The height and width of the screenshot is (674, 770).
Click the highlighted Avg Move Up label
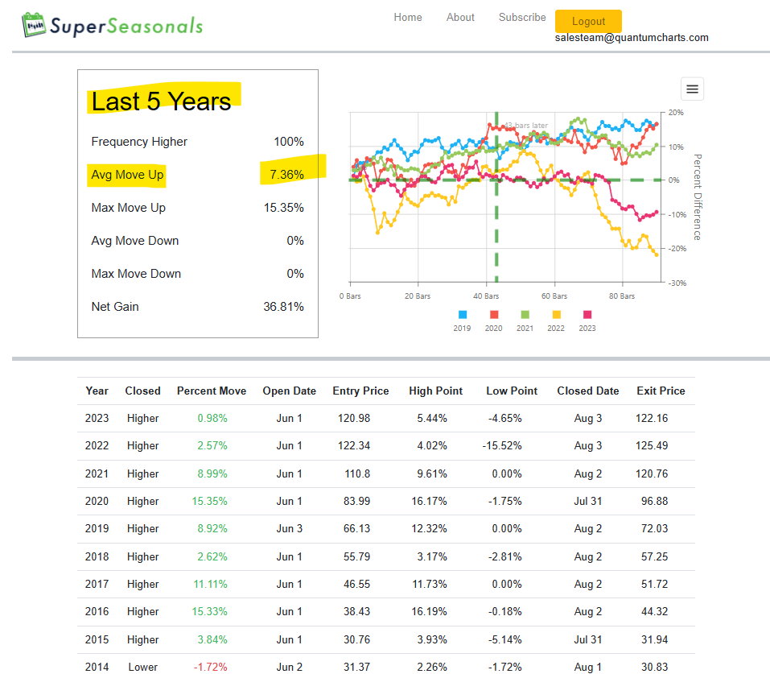(x=127, y=175)
